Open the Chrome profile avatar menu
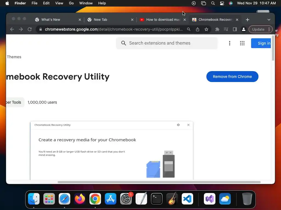The height and width of the screenshot is (210, 281). click(x=244, y=29)
